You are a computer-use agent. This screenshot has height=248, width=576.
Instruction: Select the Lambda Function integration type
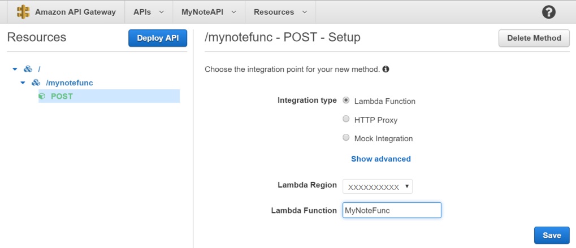(346, 100)
